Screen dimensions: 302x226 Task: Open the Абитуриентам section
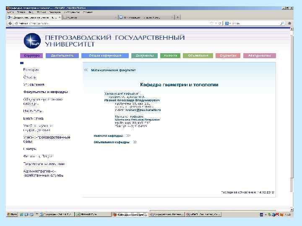260,56
